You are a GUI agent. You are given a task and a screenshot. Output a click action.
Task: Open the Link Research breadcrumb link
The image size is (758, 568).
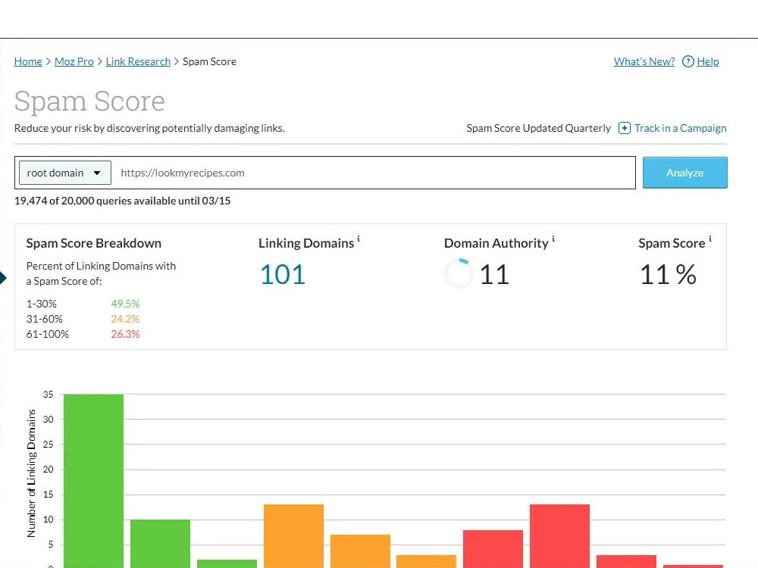138,61
